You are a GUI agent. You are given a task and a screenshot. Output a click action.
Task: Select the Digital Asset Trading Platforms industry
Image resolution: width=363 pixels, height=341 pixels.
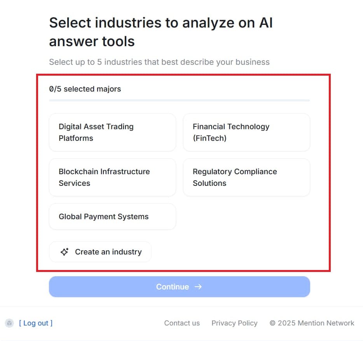pos(112,132)
